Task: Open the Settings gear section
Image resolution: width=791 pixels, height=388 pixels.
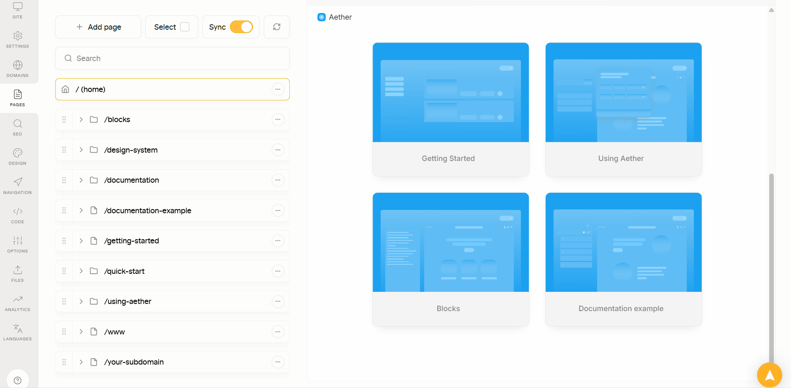Action: (18, 40)
